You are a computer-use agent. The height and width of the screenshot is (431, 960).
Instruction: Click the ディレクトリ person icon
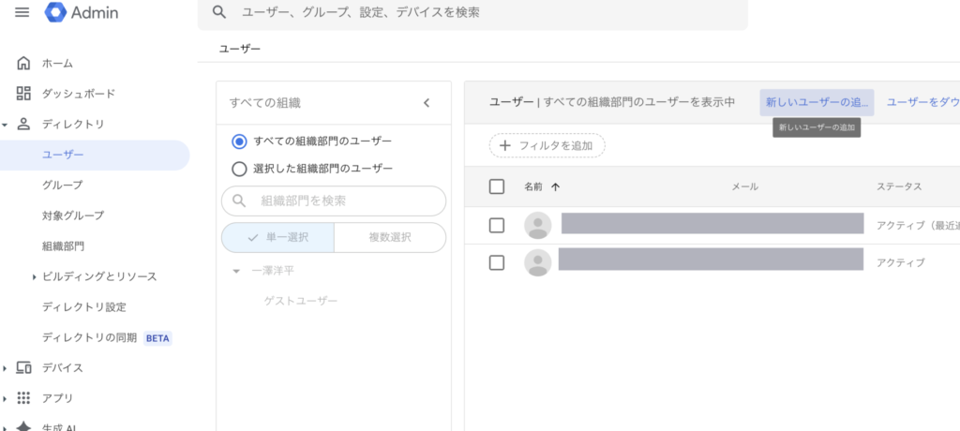(24, 124)
